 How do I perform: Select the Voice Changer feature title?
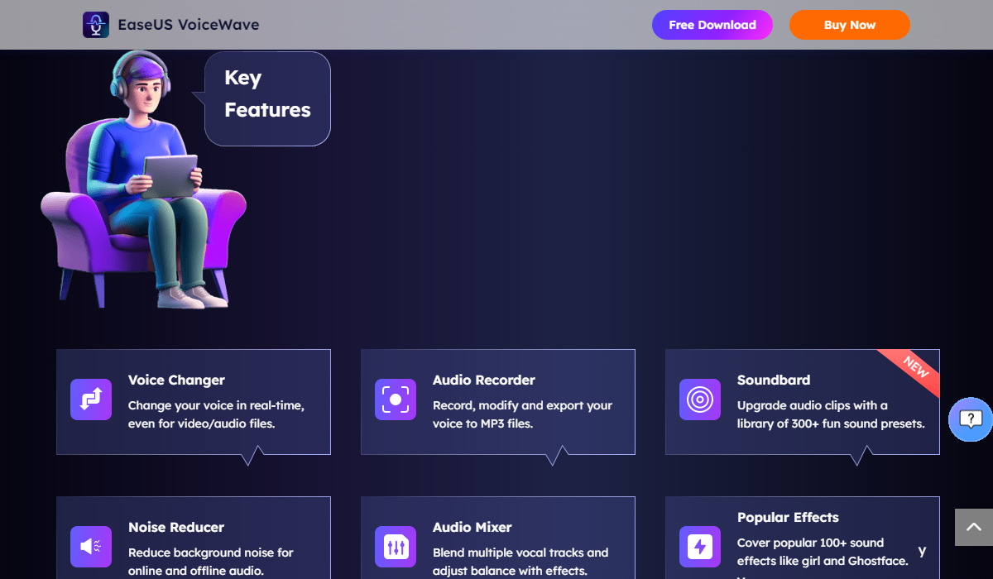[176, 380]
